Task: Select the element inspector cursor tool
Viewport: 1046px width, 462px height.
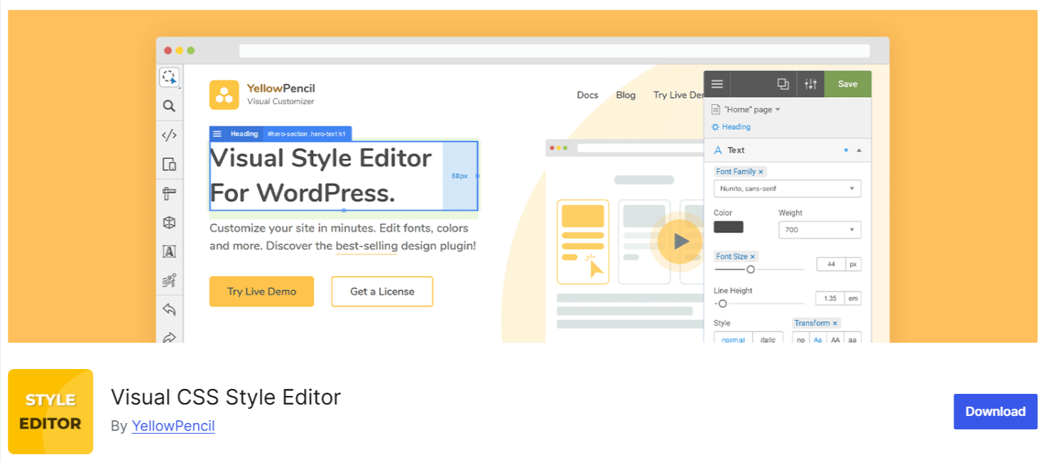Action: [x=169, y=77]
